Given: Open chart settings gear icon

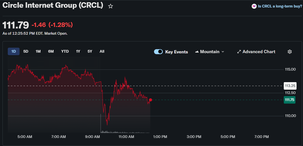Looking at the screenshot, I should [x=290, y=52].
